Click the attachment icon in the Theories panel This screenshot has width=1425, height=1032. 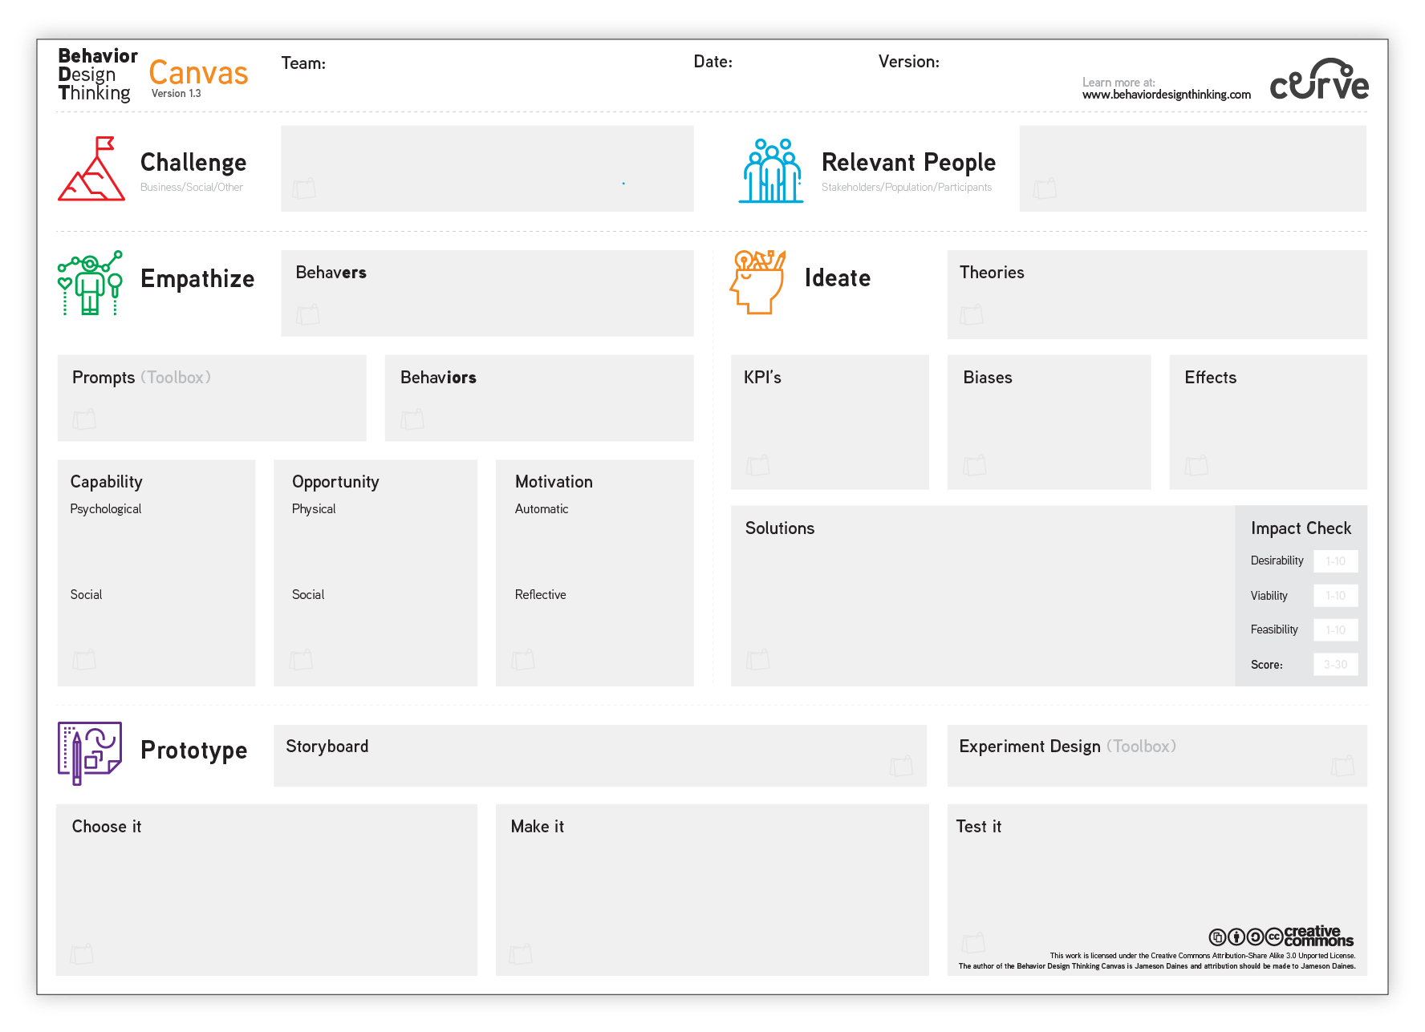pos(971,315)
